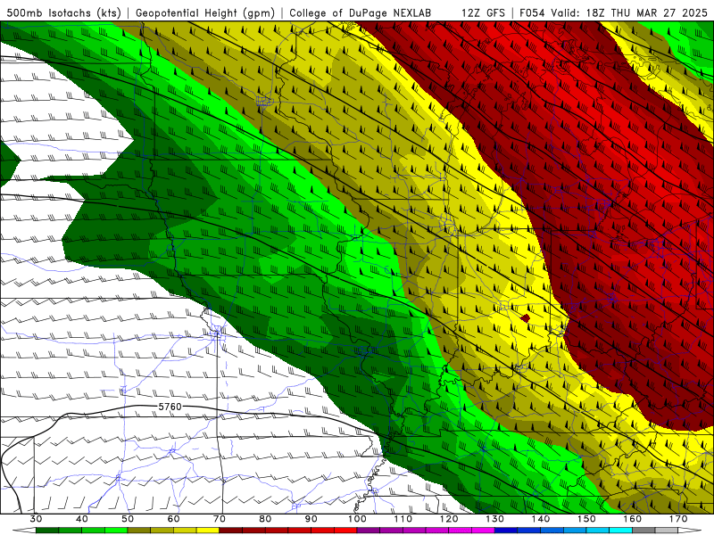Click the 40 value on the color scale

[82, 519]
